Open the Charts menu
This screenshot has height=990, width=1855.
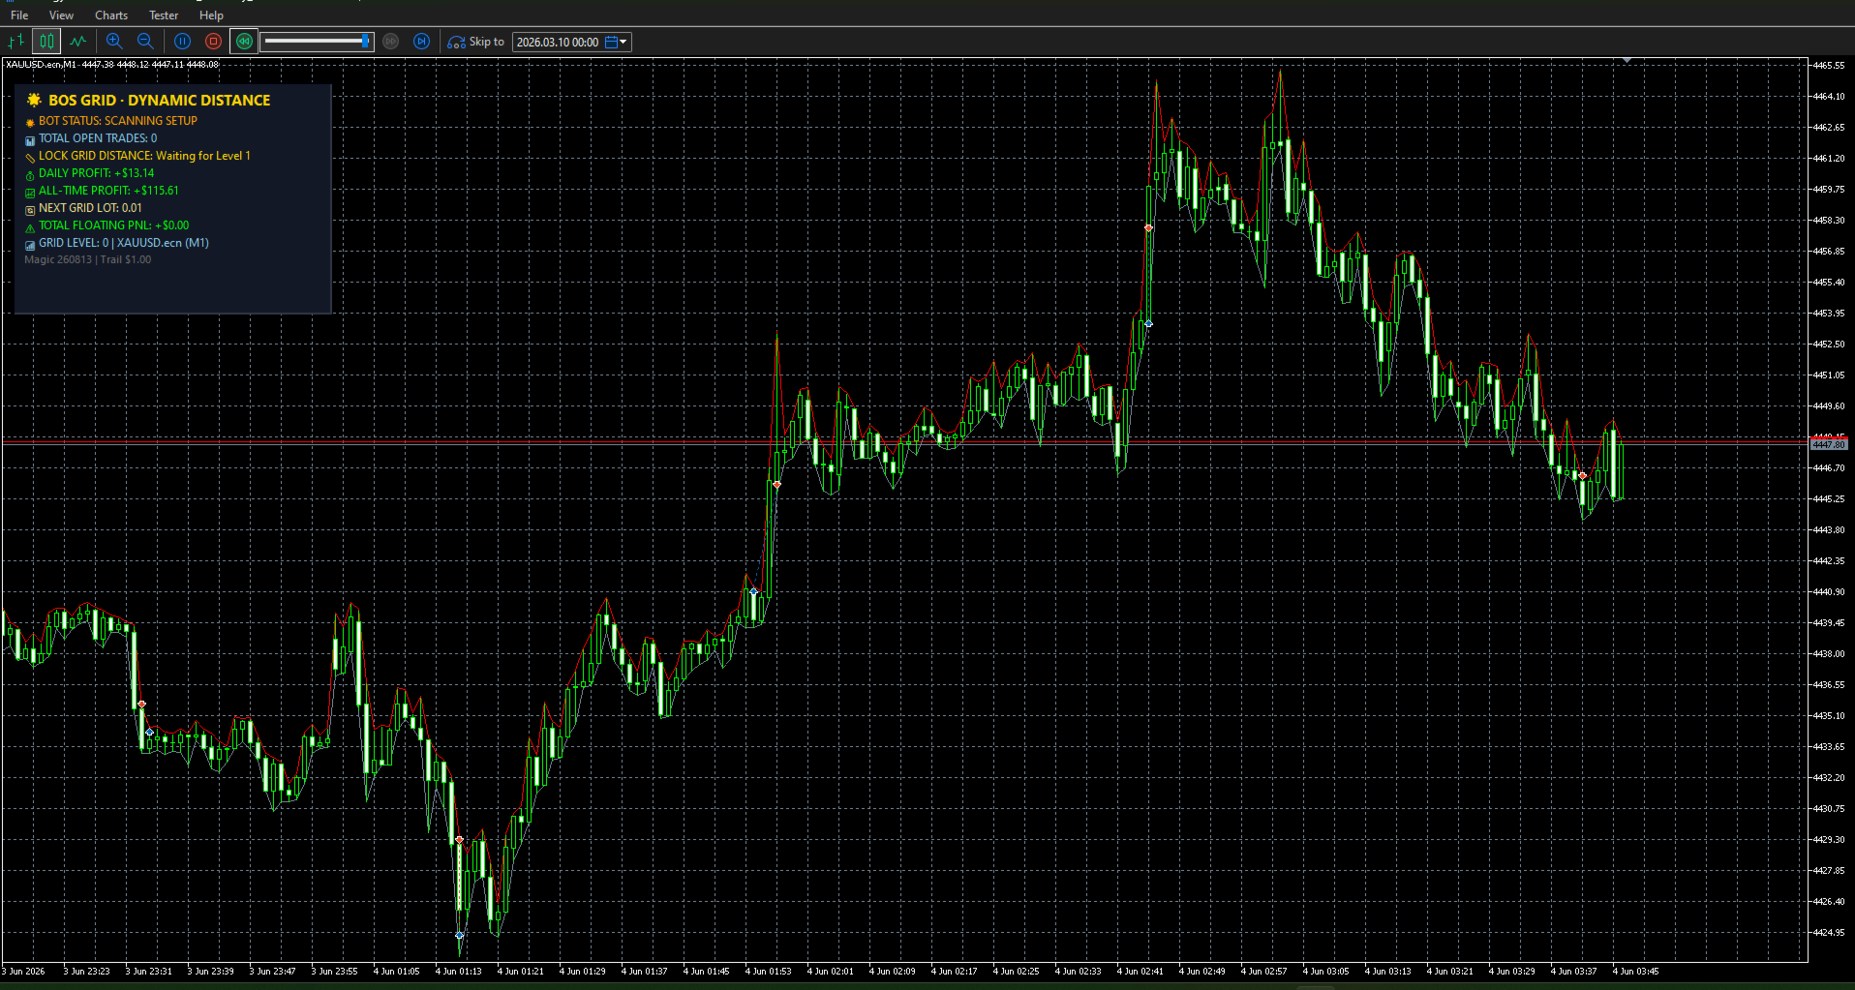(111, 15)
